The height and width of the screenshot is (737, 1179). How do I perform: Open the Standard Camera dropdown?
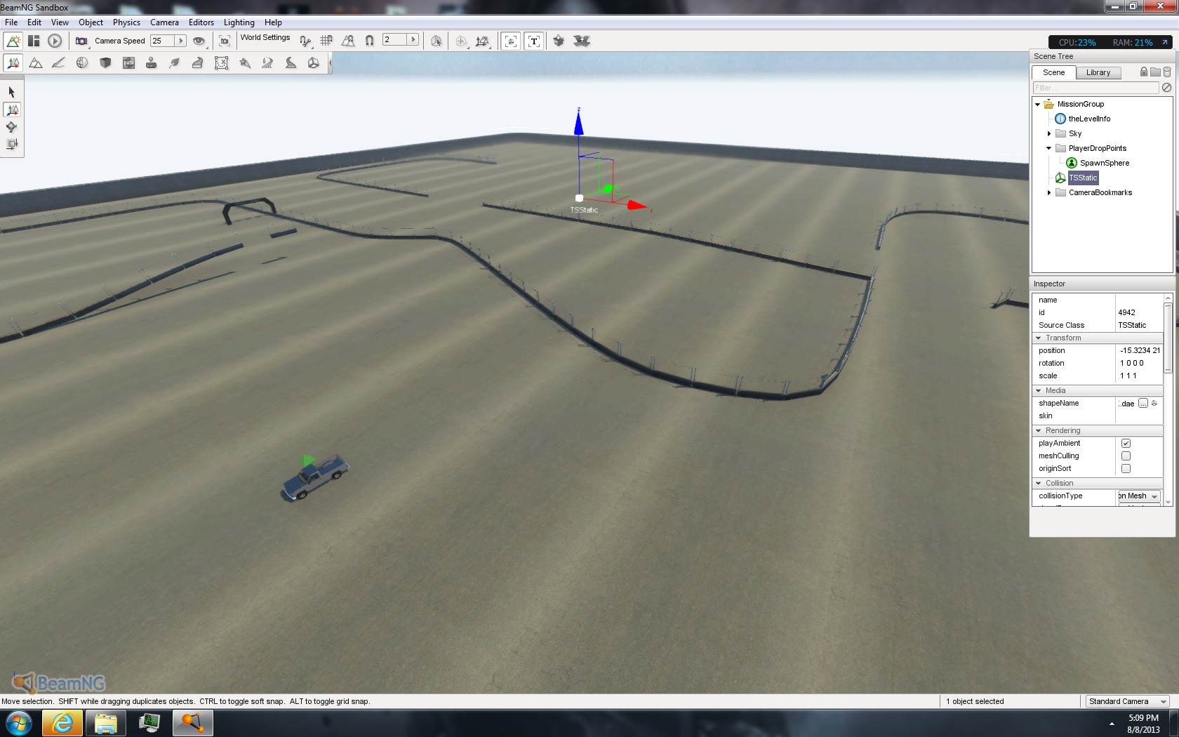[x=1127, y=701]
